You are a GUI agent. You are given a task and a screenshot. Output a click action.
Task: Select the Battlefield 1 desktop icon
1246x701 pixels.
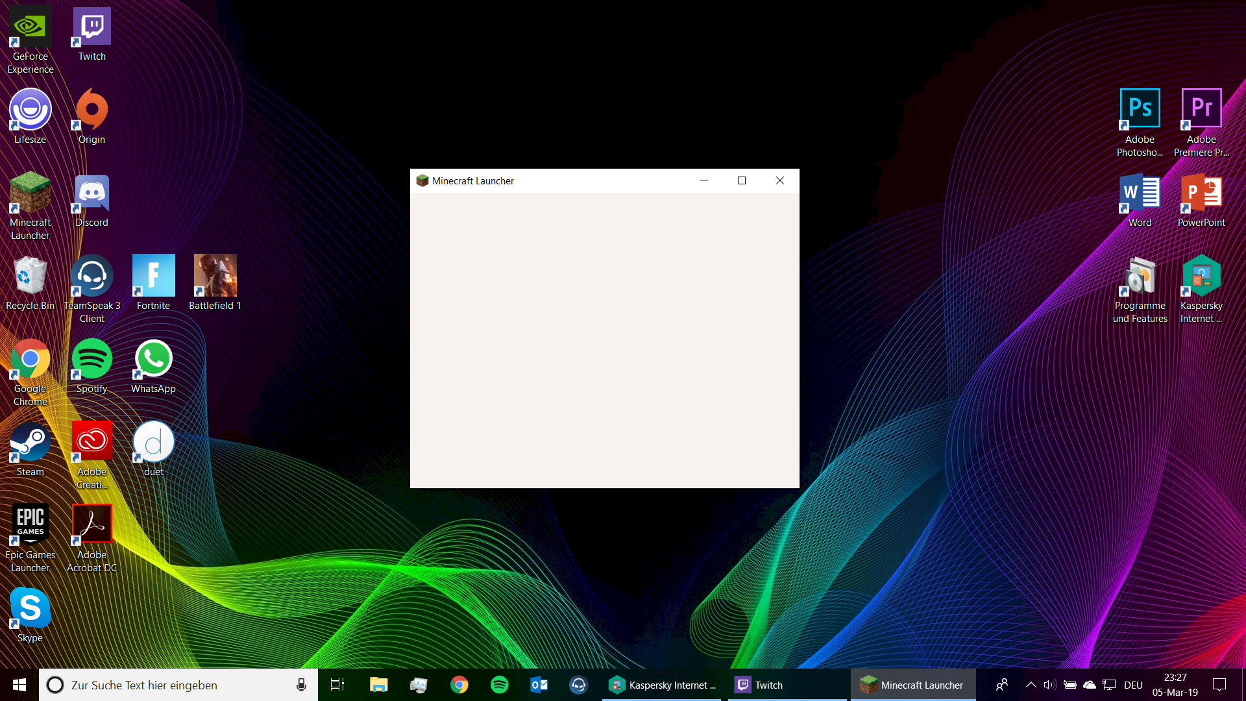(x=215, y=283)
